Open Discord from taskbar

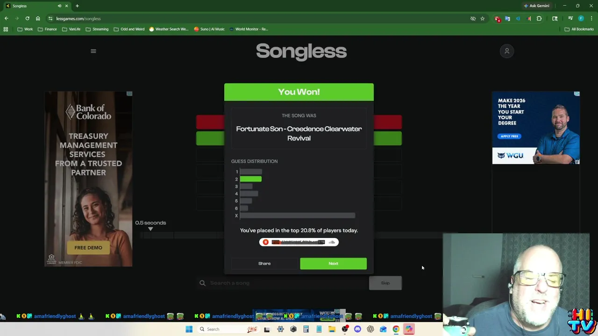(x=357, y=329)
